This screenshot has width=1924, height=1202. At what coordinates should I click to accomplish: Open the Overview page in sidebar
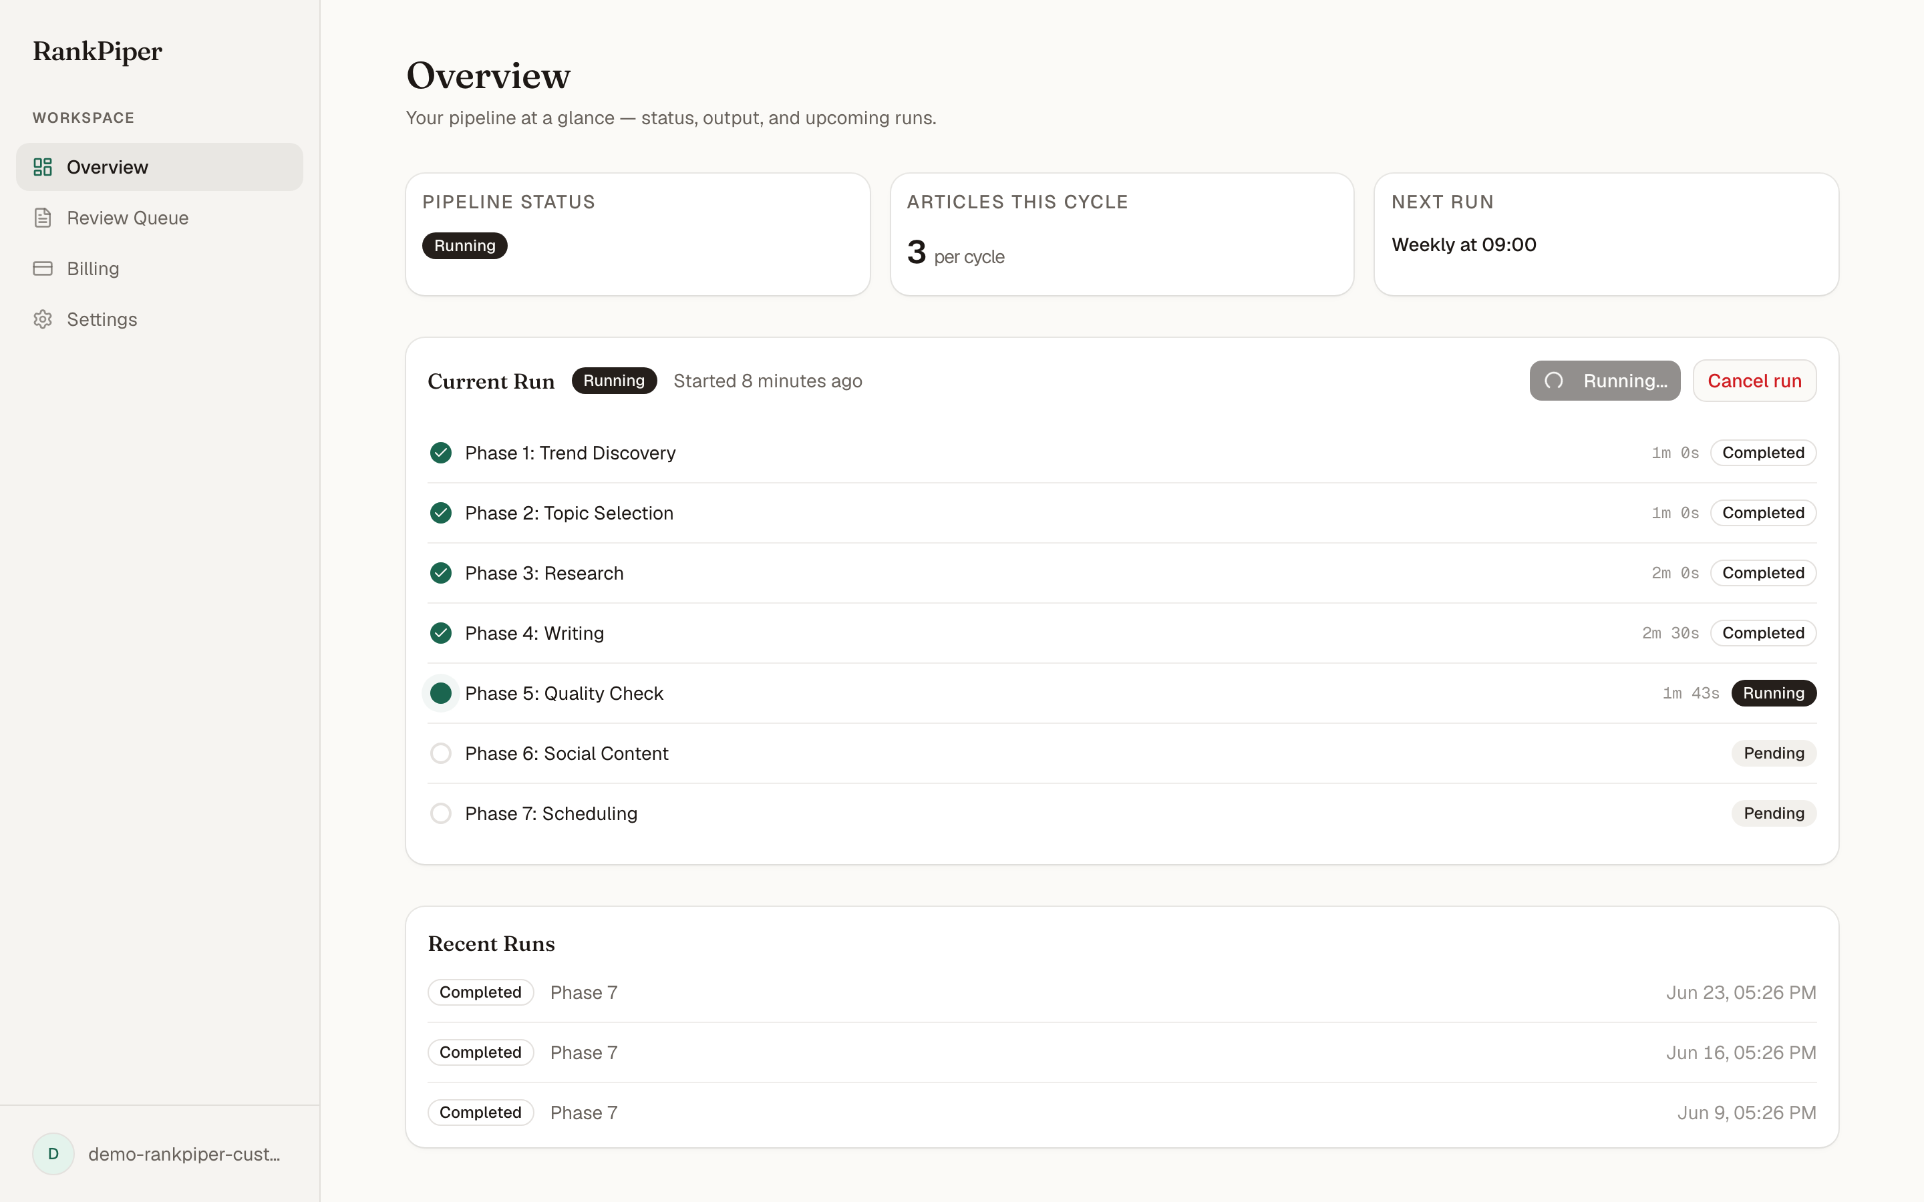point(159,167)
